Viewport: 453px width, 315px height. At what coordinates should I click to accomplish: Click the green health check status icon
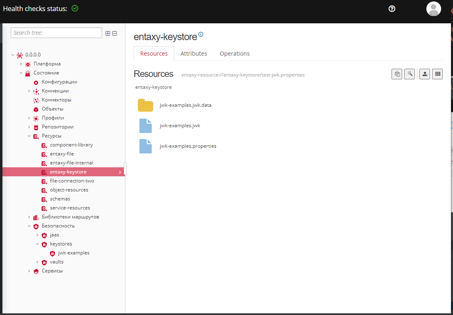(x=75, y=8)
